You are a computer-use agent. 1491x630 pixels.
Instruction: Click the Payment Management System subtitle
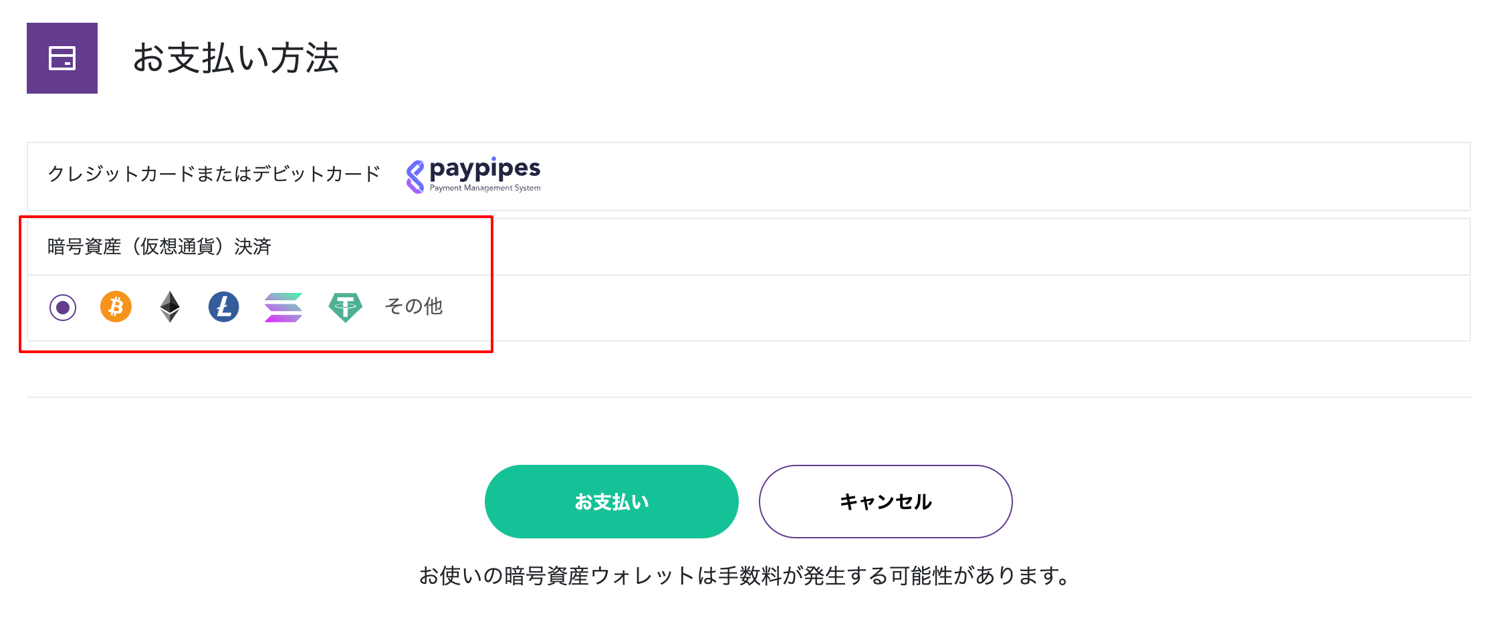point(485,188)
